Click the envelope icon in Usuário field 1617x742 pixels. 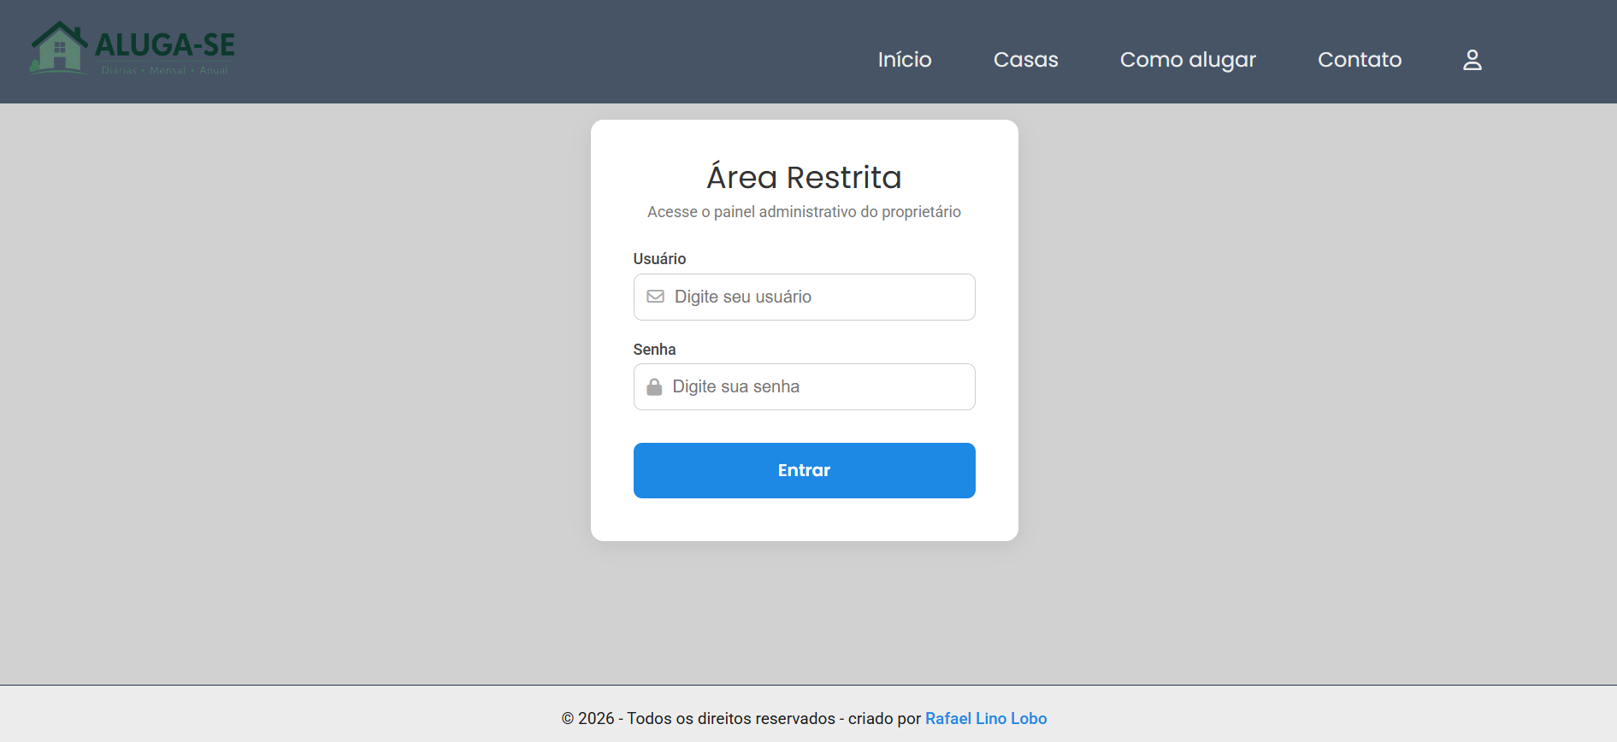(655, 297)
